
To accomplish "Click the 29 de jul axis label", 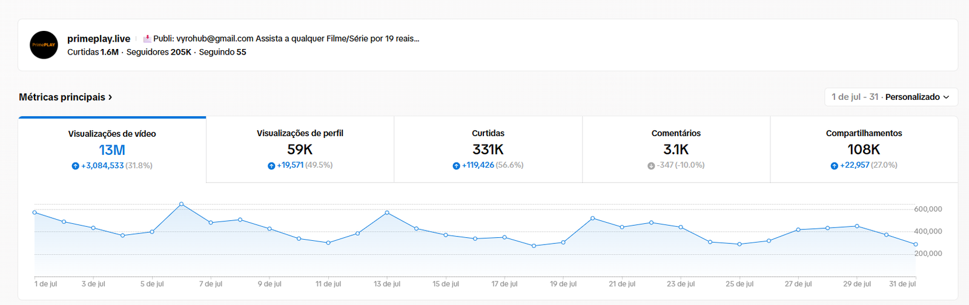I will coord(857,284).
